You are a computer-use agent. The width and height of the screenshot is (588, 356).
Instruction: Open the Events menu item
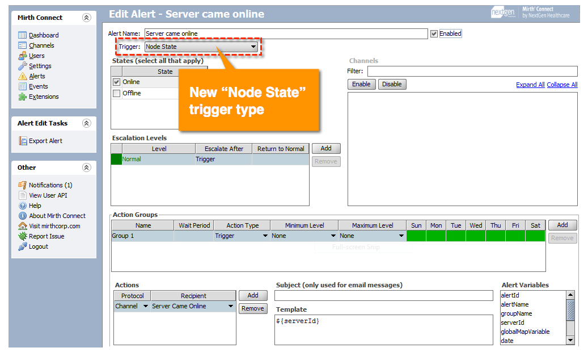(39, 86)
